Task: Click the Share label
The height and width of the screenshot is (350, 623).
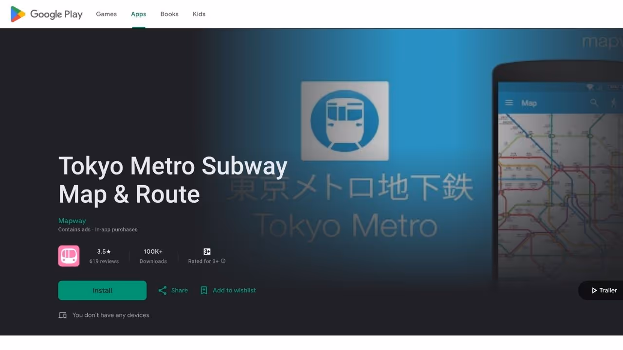Action: point(180,290)
